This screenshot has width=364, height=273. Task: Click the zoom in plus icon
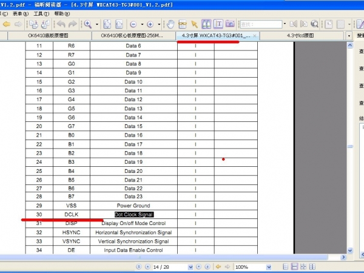pyautogui.click(x=150, y=24)
